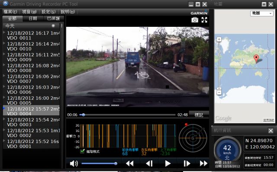
Task: Click the Garmin app icon in title bar
Action: click(6, 3)
